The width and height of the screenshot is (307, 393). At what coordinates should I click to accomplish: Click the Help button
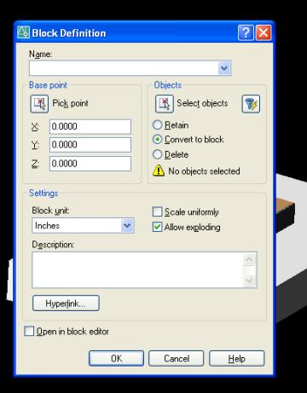click(237, 358)
